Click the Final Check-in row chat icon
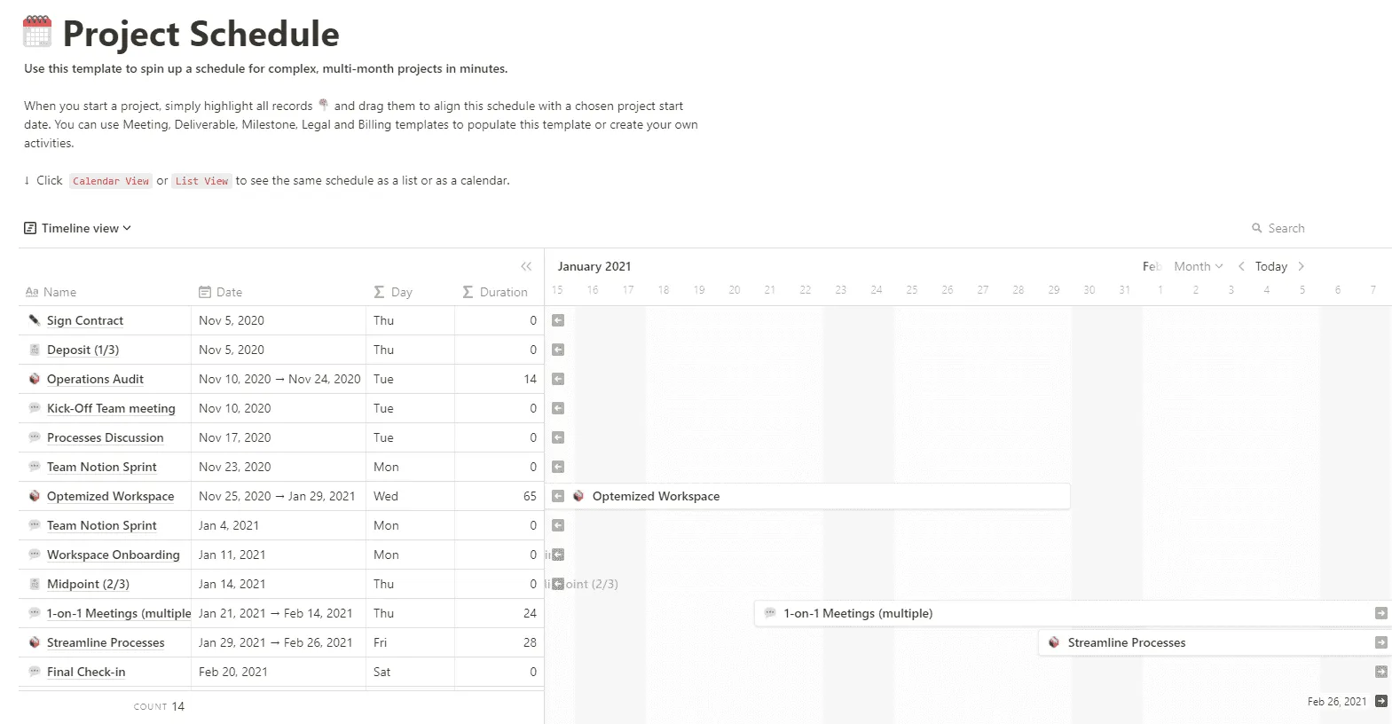Viewport: 1392px width, 724px height. (x=35, y=672)
